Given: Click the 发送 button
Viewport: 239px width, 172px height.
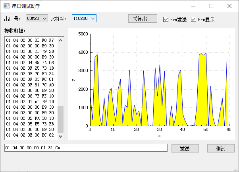Looking at the screenshot, I should tap(185, 148).
